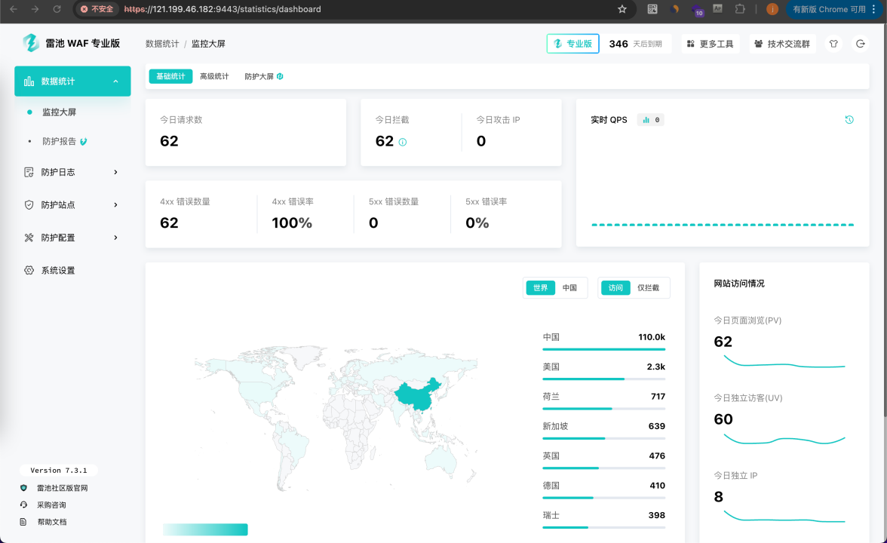Click the 防护大屏 tab badge icon
This screenshot has width=887, height=543.
[280, 76]
